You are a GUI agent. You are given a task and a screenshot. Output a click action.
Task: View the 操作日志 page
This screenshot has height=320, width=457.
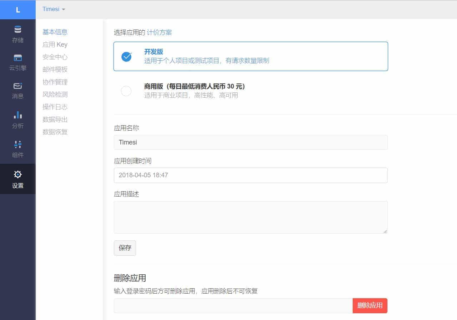coord(55,107)
